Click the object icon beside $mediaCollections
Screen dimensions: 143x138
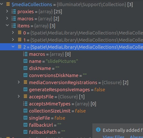pos(8,4)
